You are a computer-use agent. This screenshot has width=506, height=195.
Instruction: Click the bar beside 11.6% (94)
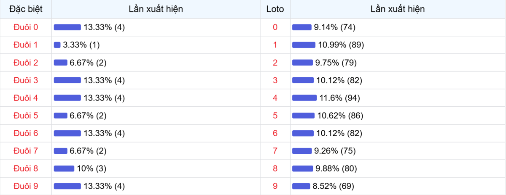coord(304,98)
